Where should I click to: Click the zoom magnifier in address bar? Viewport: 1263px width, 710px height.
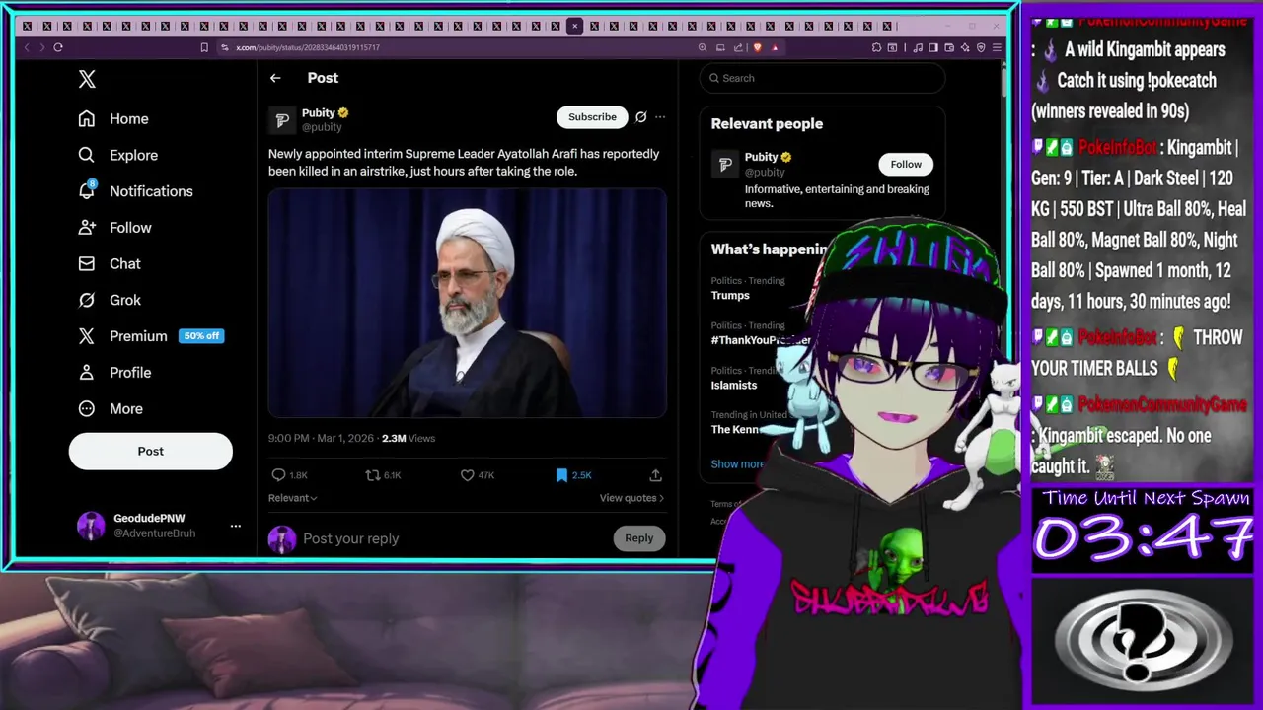[703, 47]
